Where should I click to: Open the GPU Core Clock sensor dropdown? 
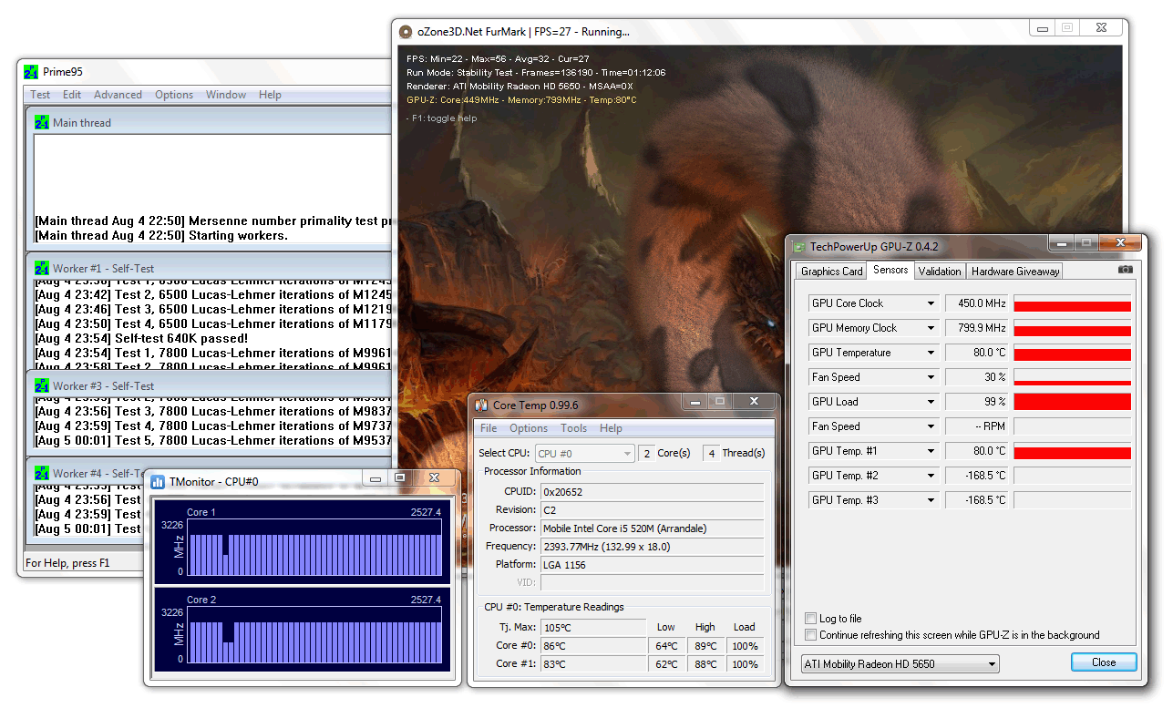point(931,303)
